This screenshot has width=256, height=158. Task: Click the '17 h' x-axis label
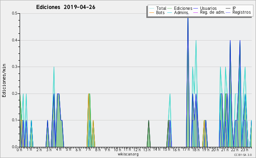pyautogui.click(x=186, y=149)
